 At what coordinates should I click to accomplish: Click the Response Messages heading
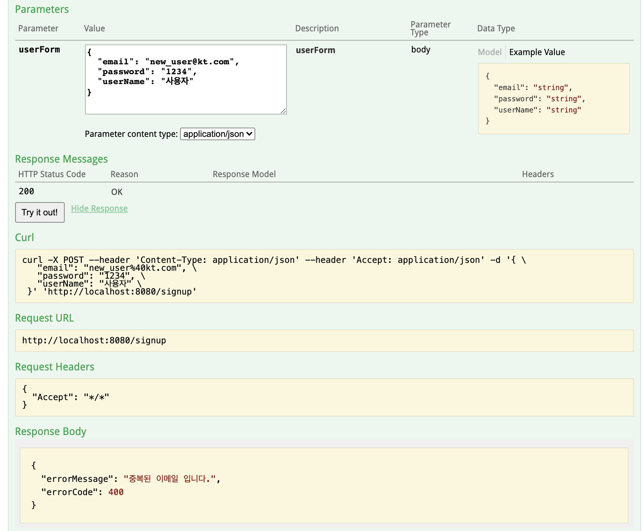[x=61, y=159]
